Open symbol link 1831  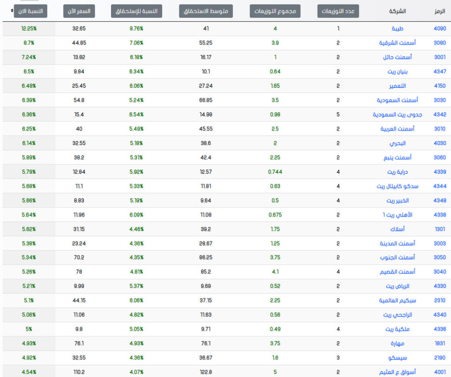440,343
